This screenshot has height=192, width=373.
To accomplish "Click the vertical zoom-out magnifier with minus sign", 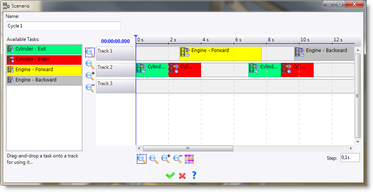I will (90, 87).
